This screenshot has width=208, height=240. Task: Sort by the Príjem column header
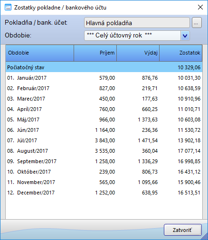pos(95,53)
